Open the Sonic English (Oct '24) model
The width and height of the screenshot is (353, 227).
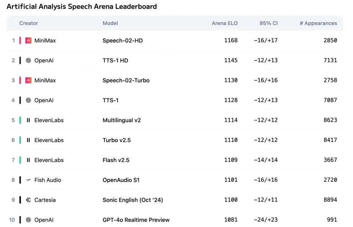click(x=132, y=200)
